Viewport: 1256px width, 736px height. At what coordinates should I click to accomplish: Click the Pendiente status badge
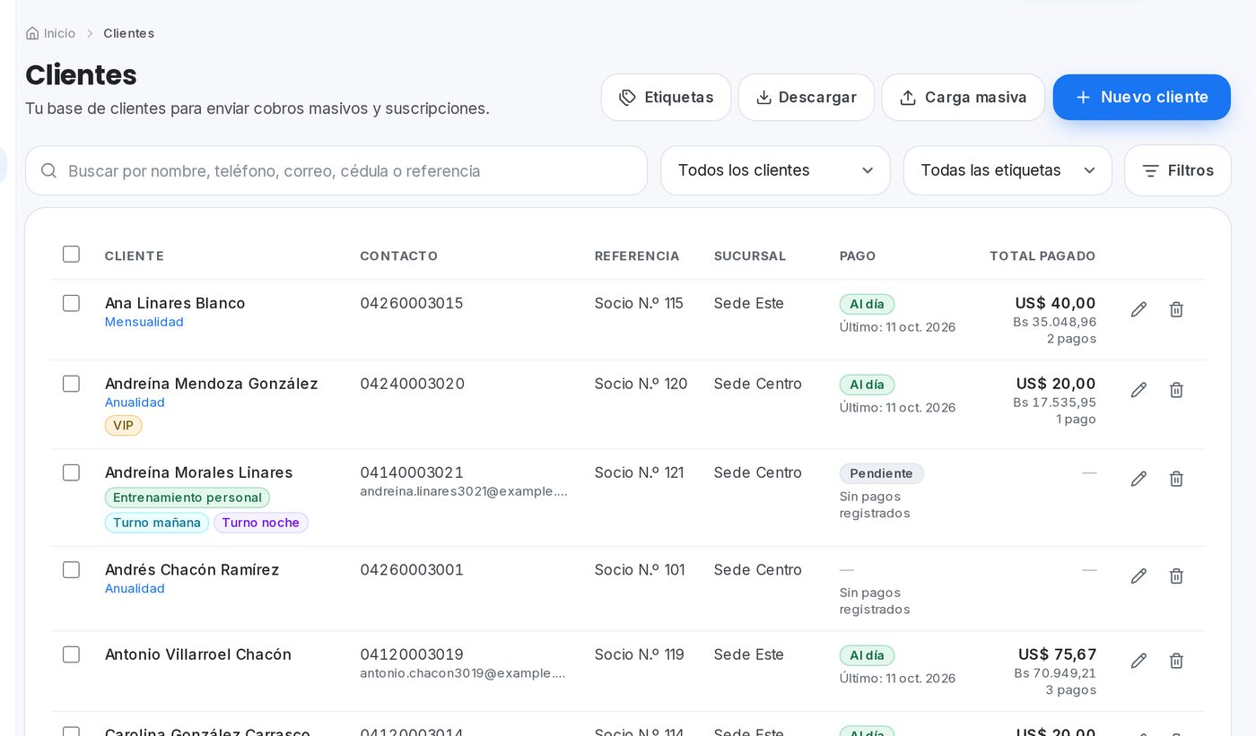[x=881, y=473]
